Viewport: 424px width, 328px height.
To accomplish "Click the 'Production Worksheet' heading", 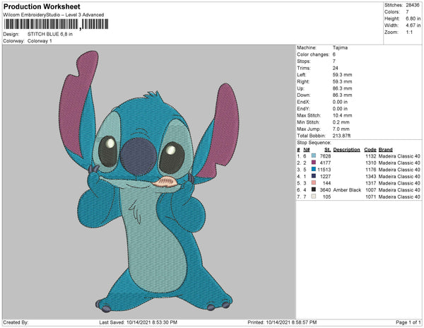I will tap(42, 6).
